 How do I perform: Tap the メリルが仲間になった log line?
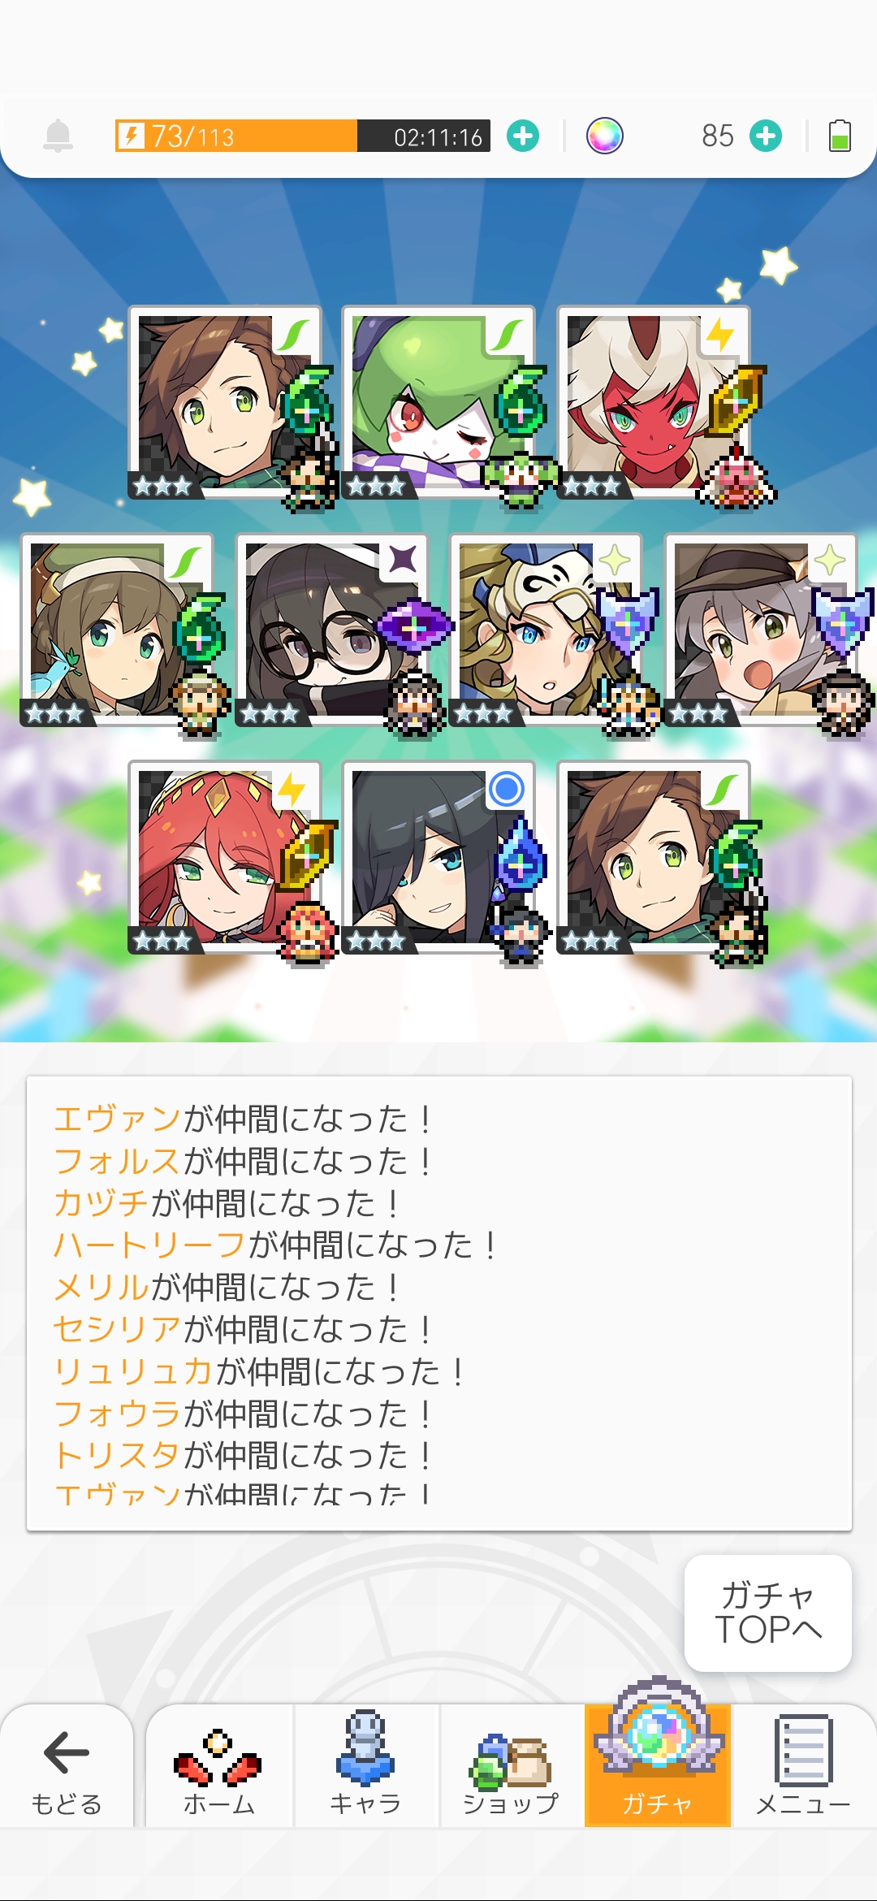pyautogui.click(x=227, y=1288)
